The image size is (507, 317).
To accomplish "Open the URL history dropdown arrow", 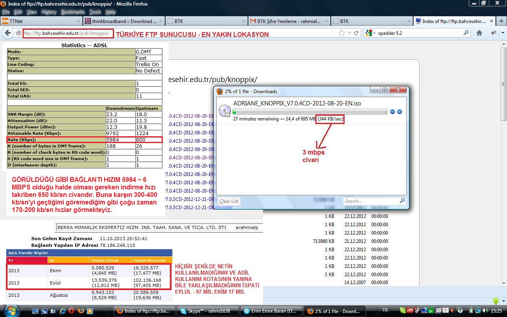I will (349, 33).
